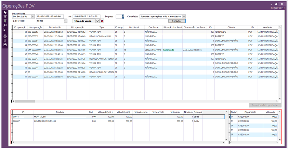Apply sales filter using funnel button
Viewport: 288px width, 149px height.
click(98, 21)
